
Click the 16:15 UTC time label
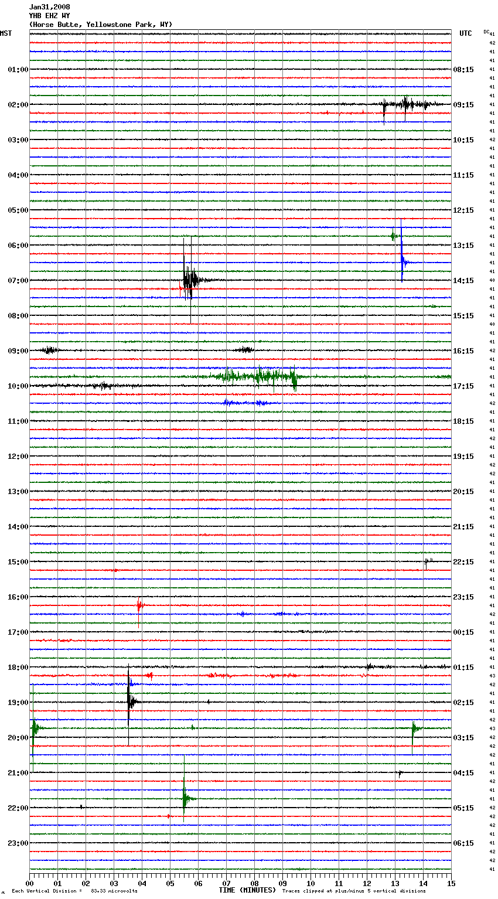463,351
